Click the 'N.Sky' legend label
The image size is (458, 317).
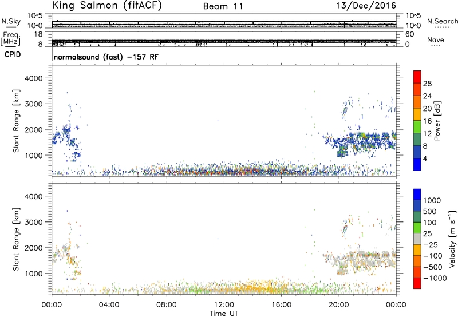pos(11,21)
